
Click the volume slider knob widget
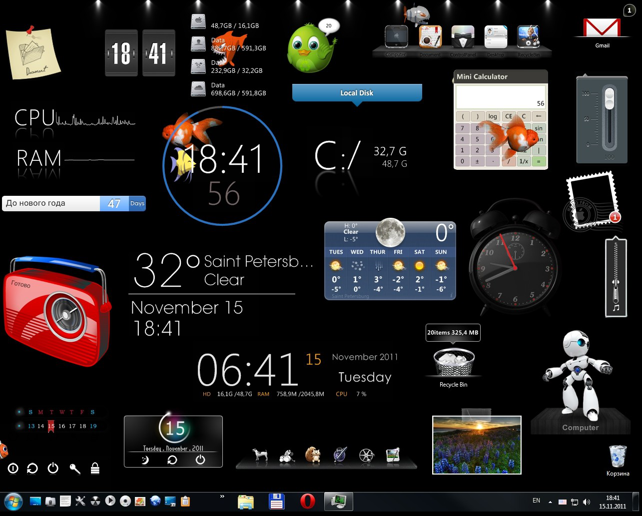(609, 98)
